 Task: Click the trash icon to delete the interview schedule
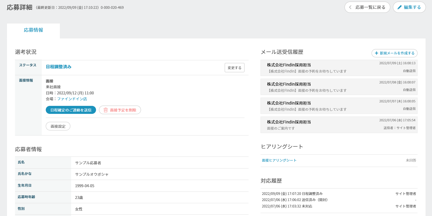pyautogui.click(x=106, y=110)
